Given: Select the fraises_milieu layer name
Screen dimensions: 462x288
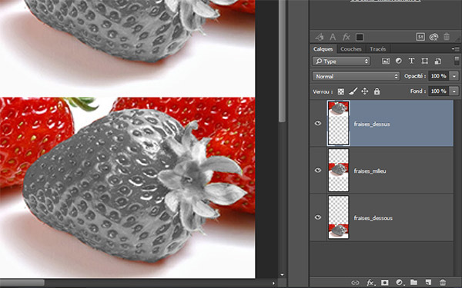Looking at the screenshot, I should [370, 171].
